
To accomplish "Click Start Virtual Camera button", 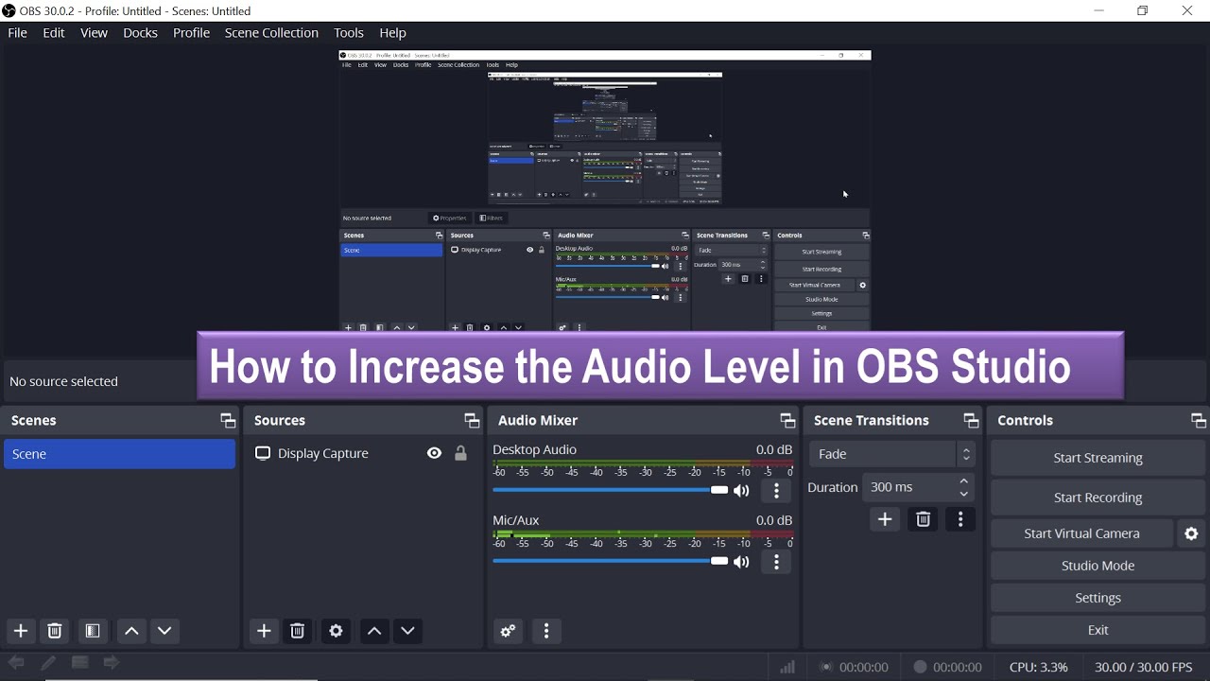I will [1082, 533].
